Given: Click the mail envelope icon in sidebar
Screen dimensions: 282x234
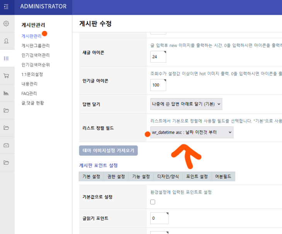Looking at the screenshot, I should click(6, 145).
